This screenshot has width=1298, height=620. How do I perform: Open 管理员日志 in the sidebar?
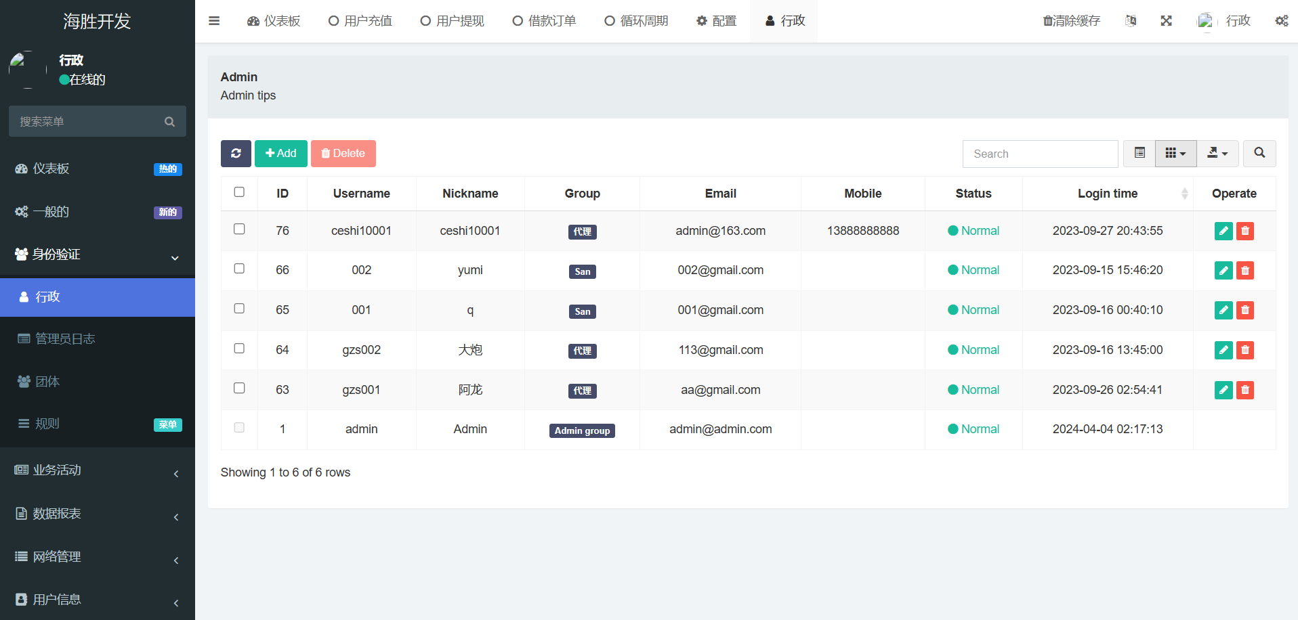click(x=65, y=339)
